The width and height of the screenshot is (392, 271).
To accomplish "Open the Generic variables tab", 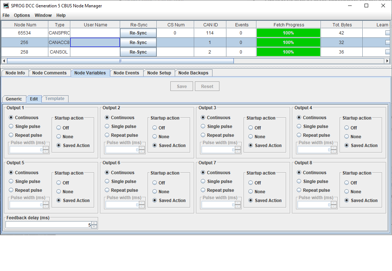I will (14, 99).
